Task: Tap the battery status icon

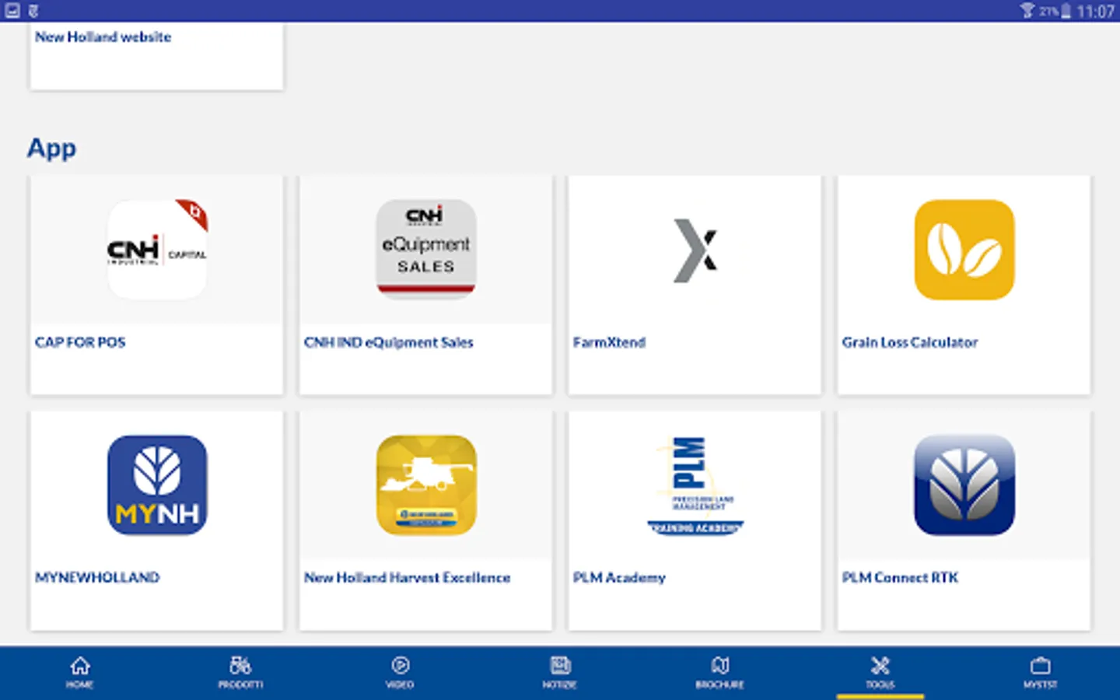Action: 1066,11
